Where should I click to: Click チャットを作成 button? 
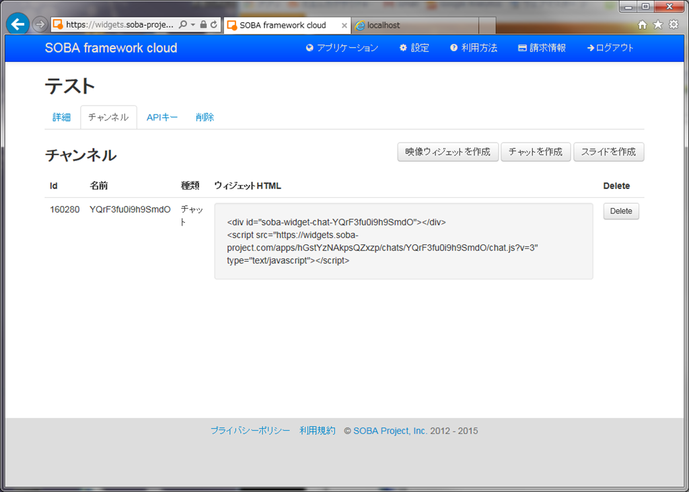(536, 152)
